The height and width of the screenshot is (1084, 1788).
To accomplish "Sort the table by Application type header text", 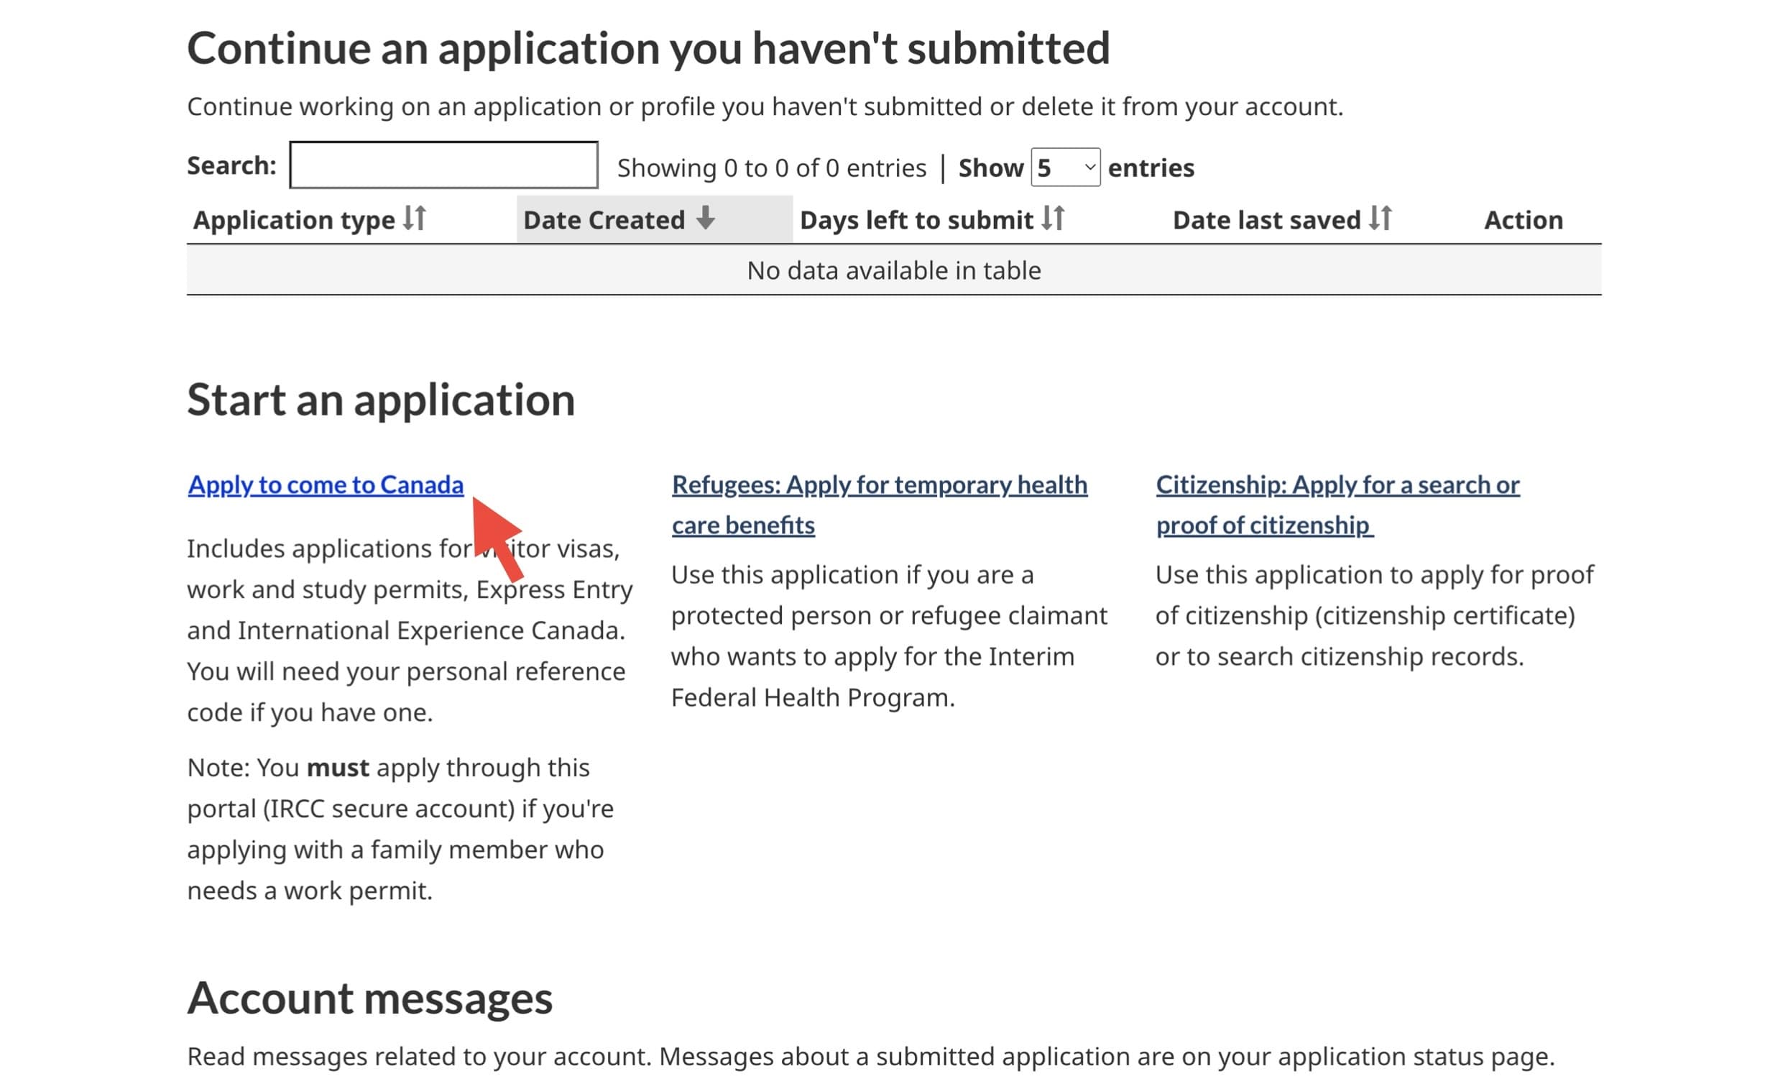I will (294, 220).
